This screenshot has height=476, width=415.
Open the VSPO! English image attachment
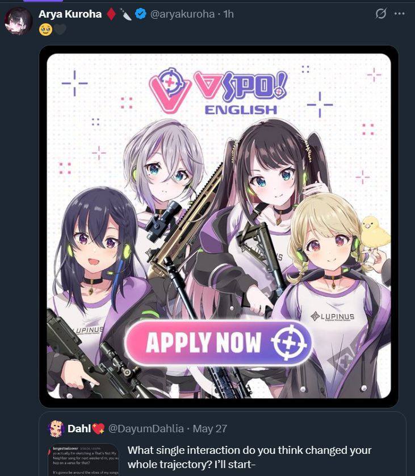pos(219,226)
